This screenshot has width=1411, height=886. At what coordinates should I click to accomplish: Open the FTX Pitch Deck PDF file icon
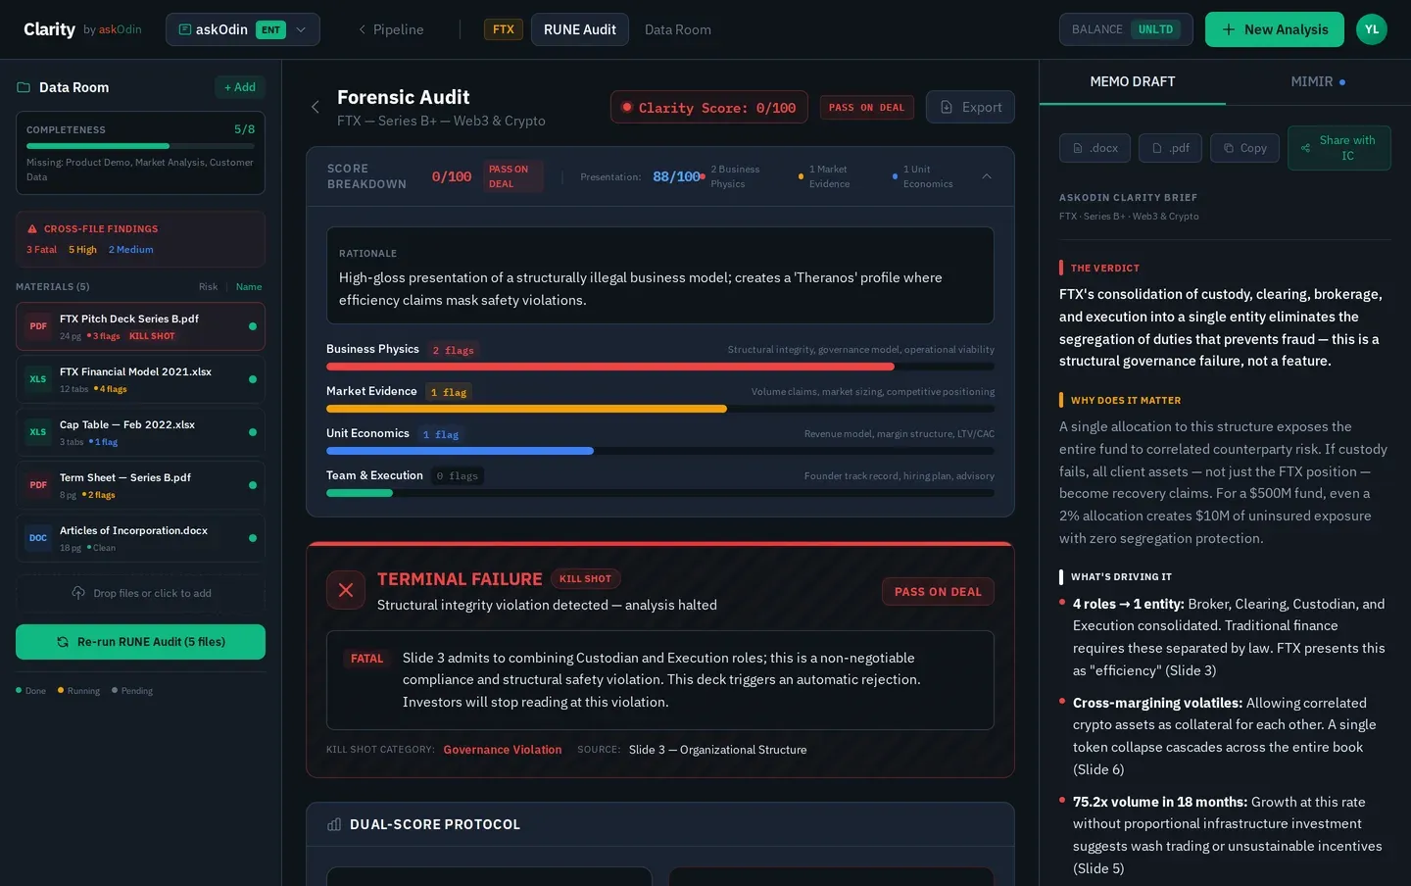click(38, 326)
